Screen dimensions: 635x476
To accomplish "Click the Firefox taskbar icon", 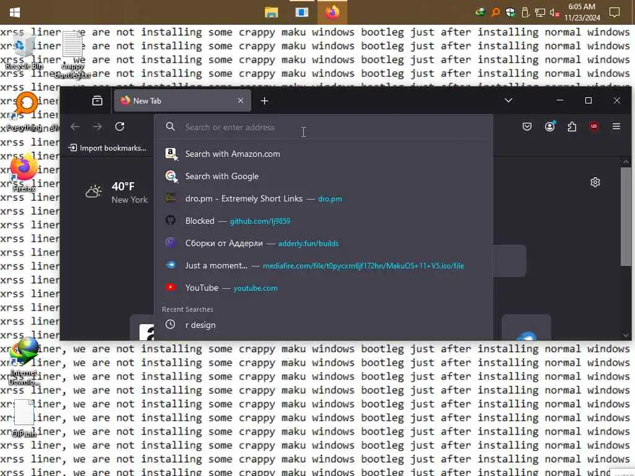I will click(332, 12).
